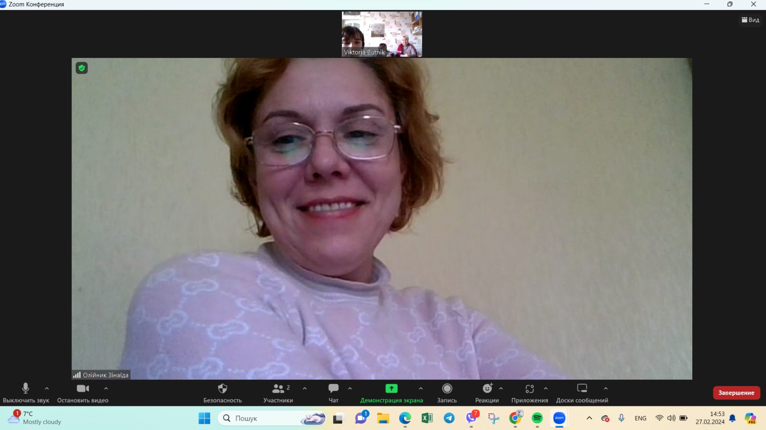The width and height of the screenshot is (766, 430).
Task: Click the red End meeting button
Action: click(x=736, y=393)
